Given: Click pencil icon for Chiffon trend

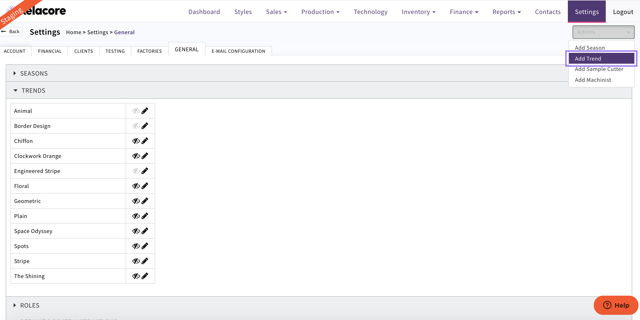Looking at the screenshot, I should pos(145,141).
